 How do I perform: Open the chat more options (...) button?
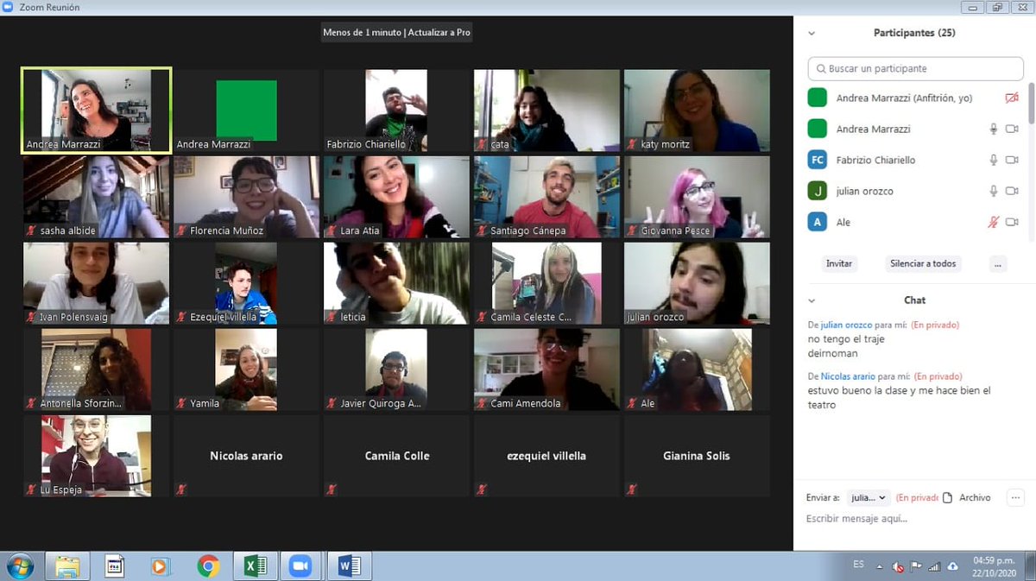[x=1015, y=497]
